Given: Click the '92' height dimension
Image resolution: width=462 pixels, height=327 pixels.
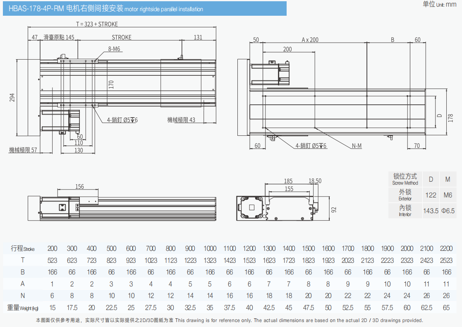Looking at the screenshot, I should [x=334, y=209].
